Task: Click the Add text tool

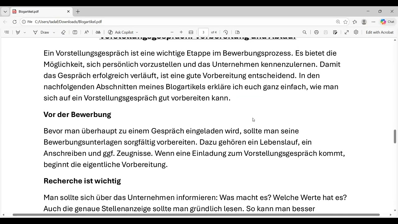Action: pyautogui.click(x=75, y=32)
